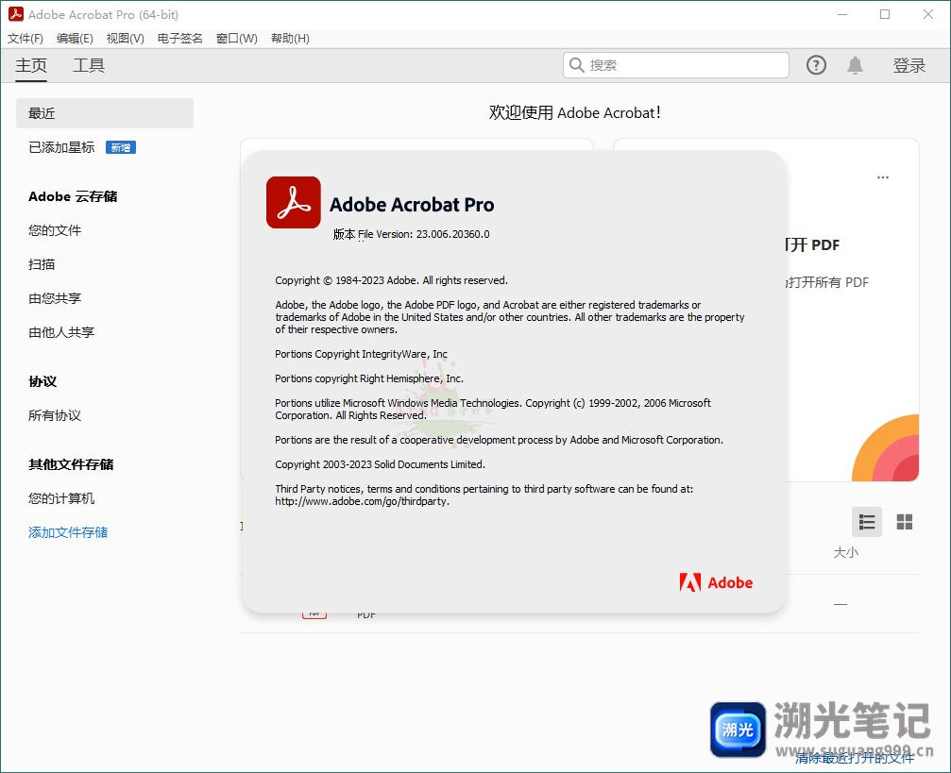Open the 文件(F) menu
This screenshot has width=951, height=773.
click(x=25, y=39)
